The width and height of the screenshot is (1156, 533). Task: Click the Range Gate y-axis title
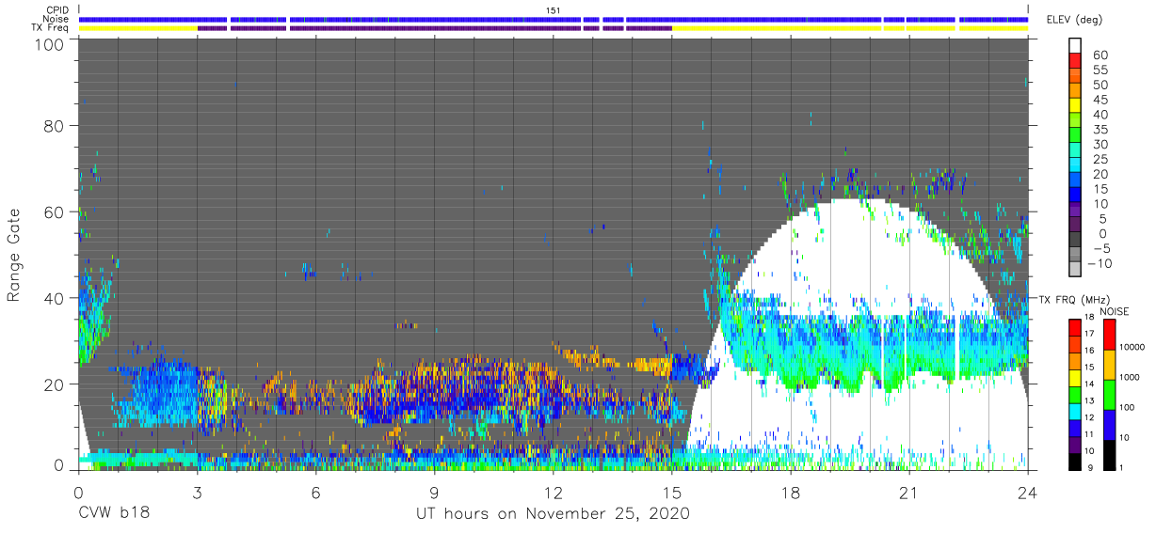coord(14,255)
